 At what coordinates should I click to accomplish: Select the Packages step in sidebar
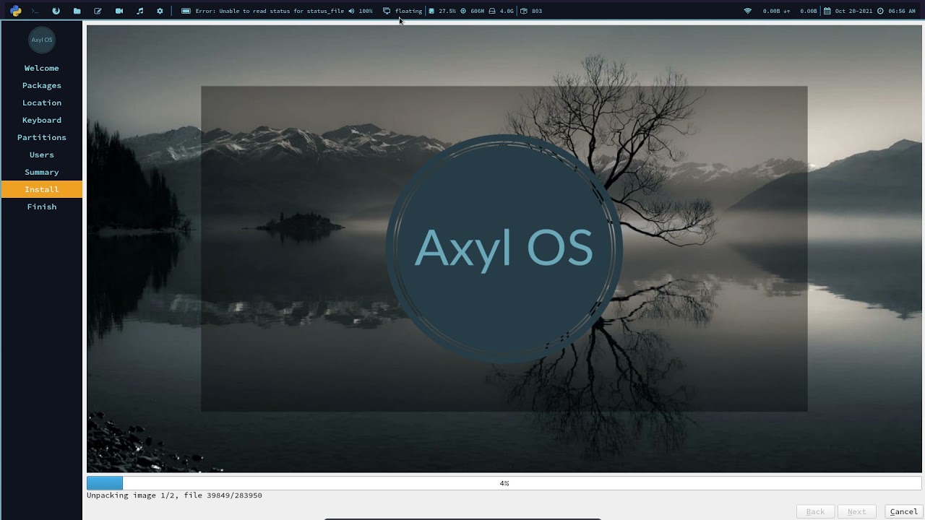point(42,85)
